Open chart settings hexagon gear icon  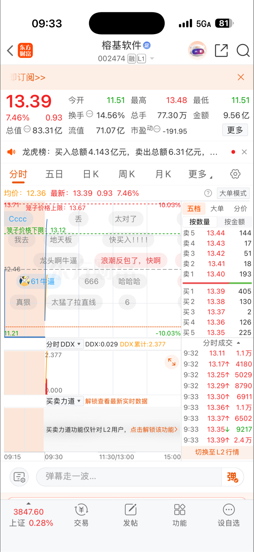(x=235, y=174)
